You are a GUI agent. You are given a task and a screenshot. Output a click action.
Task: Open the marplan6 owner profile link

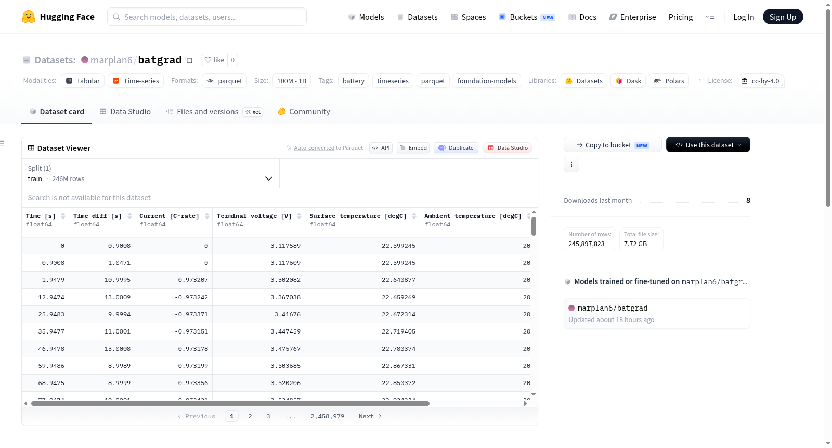111,60
